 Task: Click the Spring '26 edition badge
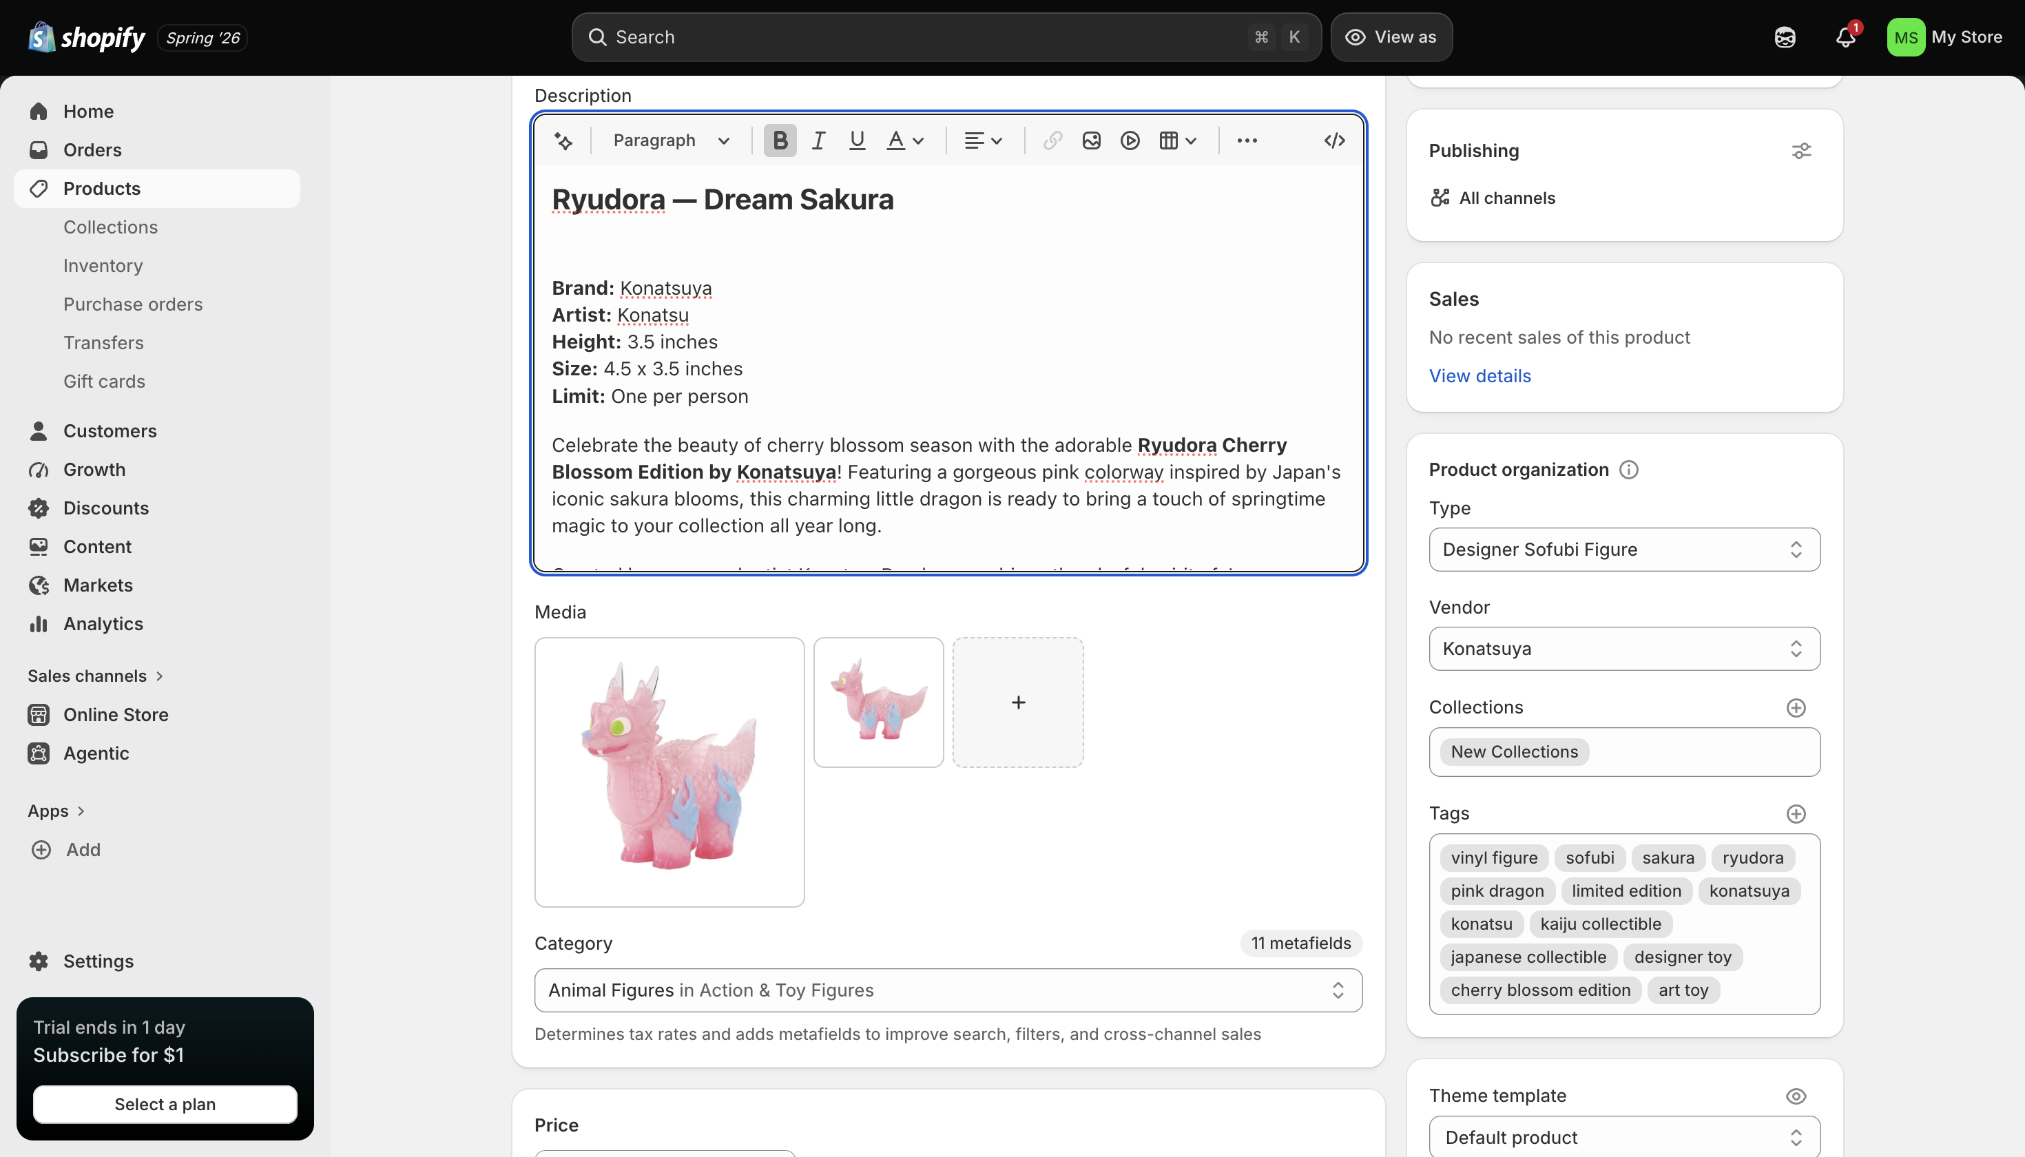pyautogui.click(x=202, y=38)
